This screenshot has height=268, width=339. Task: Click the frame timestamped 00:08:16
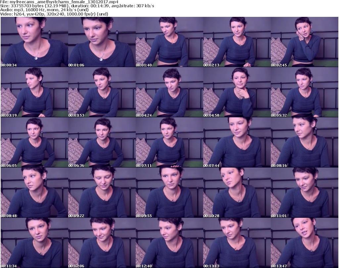305,142
